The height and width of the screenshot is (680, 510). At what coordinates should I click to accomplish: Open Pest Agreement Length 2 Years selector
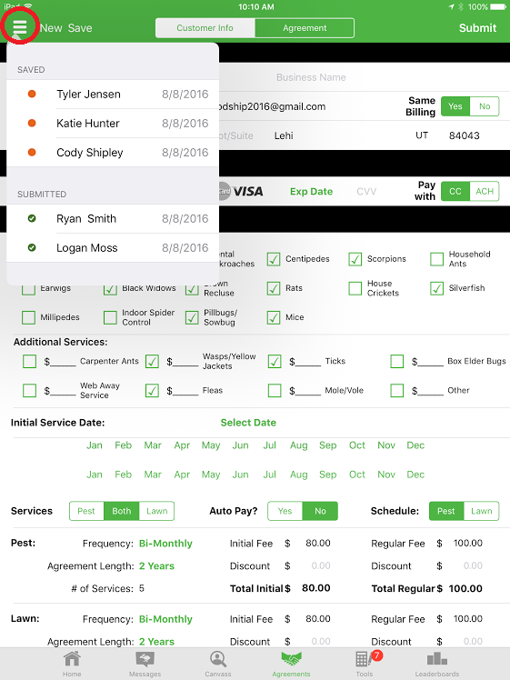[x=156, y=566]
